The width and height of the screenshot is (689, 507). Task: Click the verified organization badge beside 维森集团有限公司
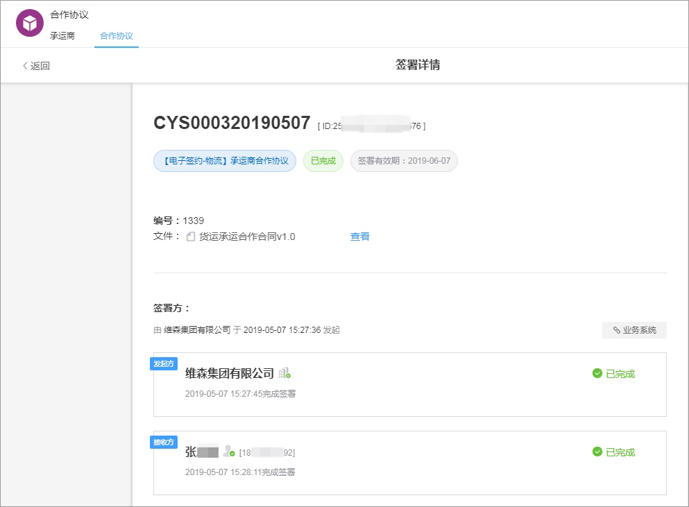tap(284, 373)
